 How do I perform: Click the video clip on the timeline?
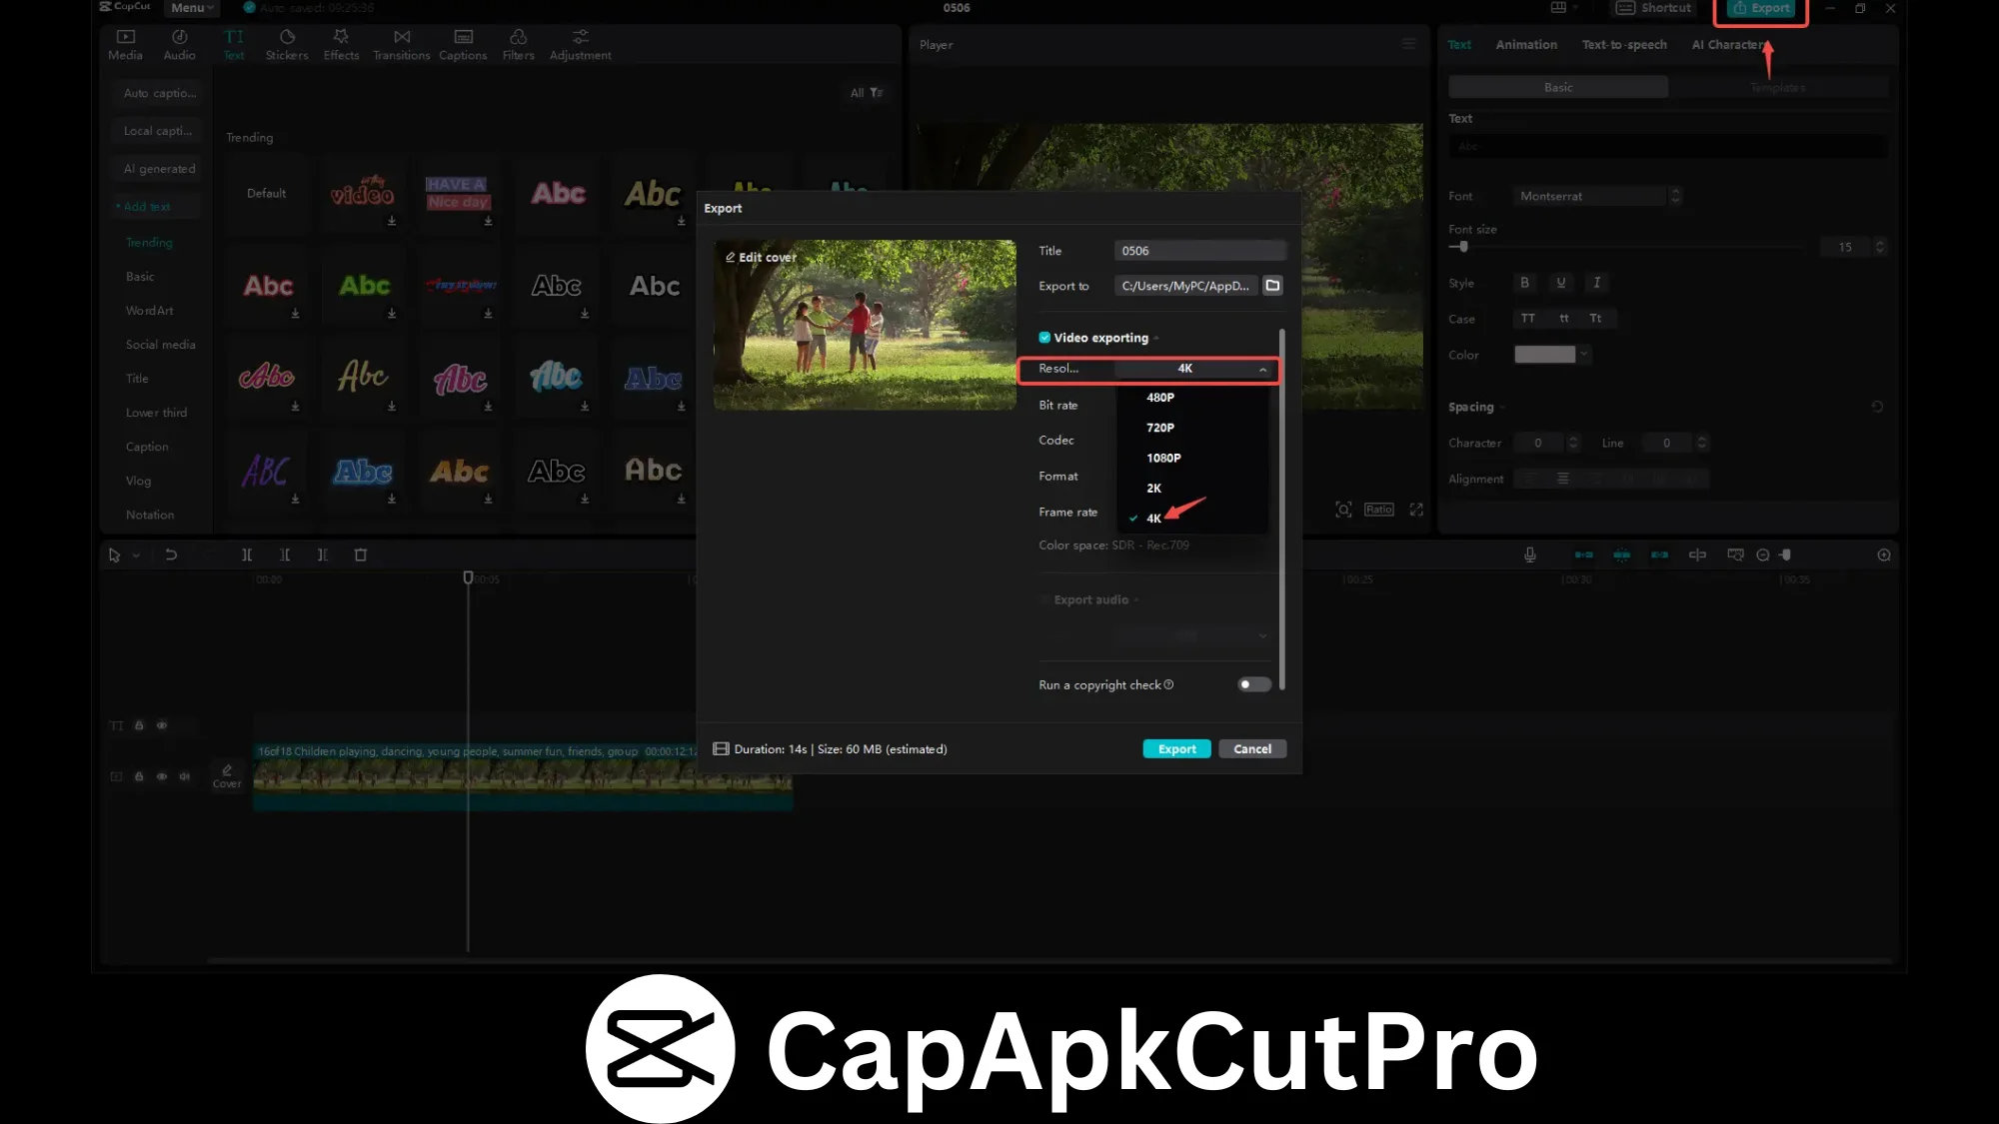[x=523, y=776]
